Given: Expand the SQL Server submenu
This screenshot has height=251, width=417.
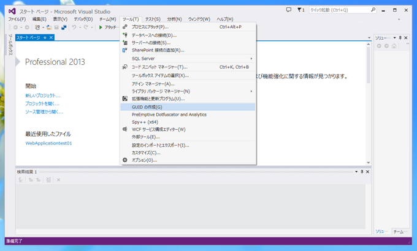Looking at the screenshot, I should (251, 58).
